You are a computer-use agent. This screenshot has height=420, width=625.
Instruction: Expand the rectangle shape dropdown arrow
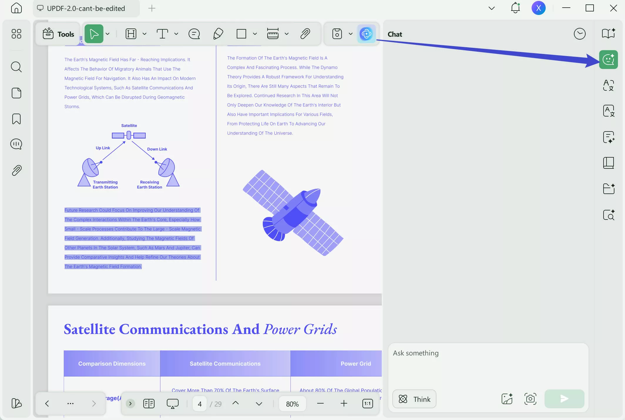pyautogui.click(x=255, y=34)
